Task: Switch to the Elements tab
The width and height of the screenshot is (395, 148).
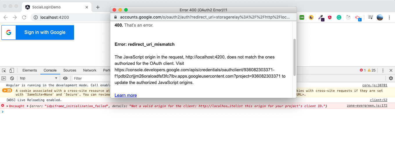Action: coord(30,70)
